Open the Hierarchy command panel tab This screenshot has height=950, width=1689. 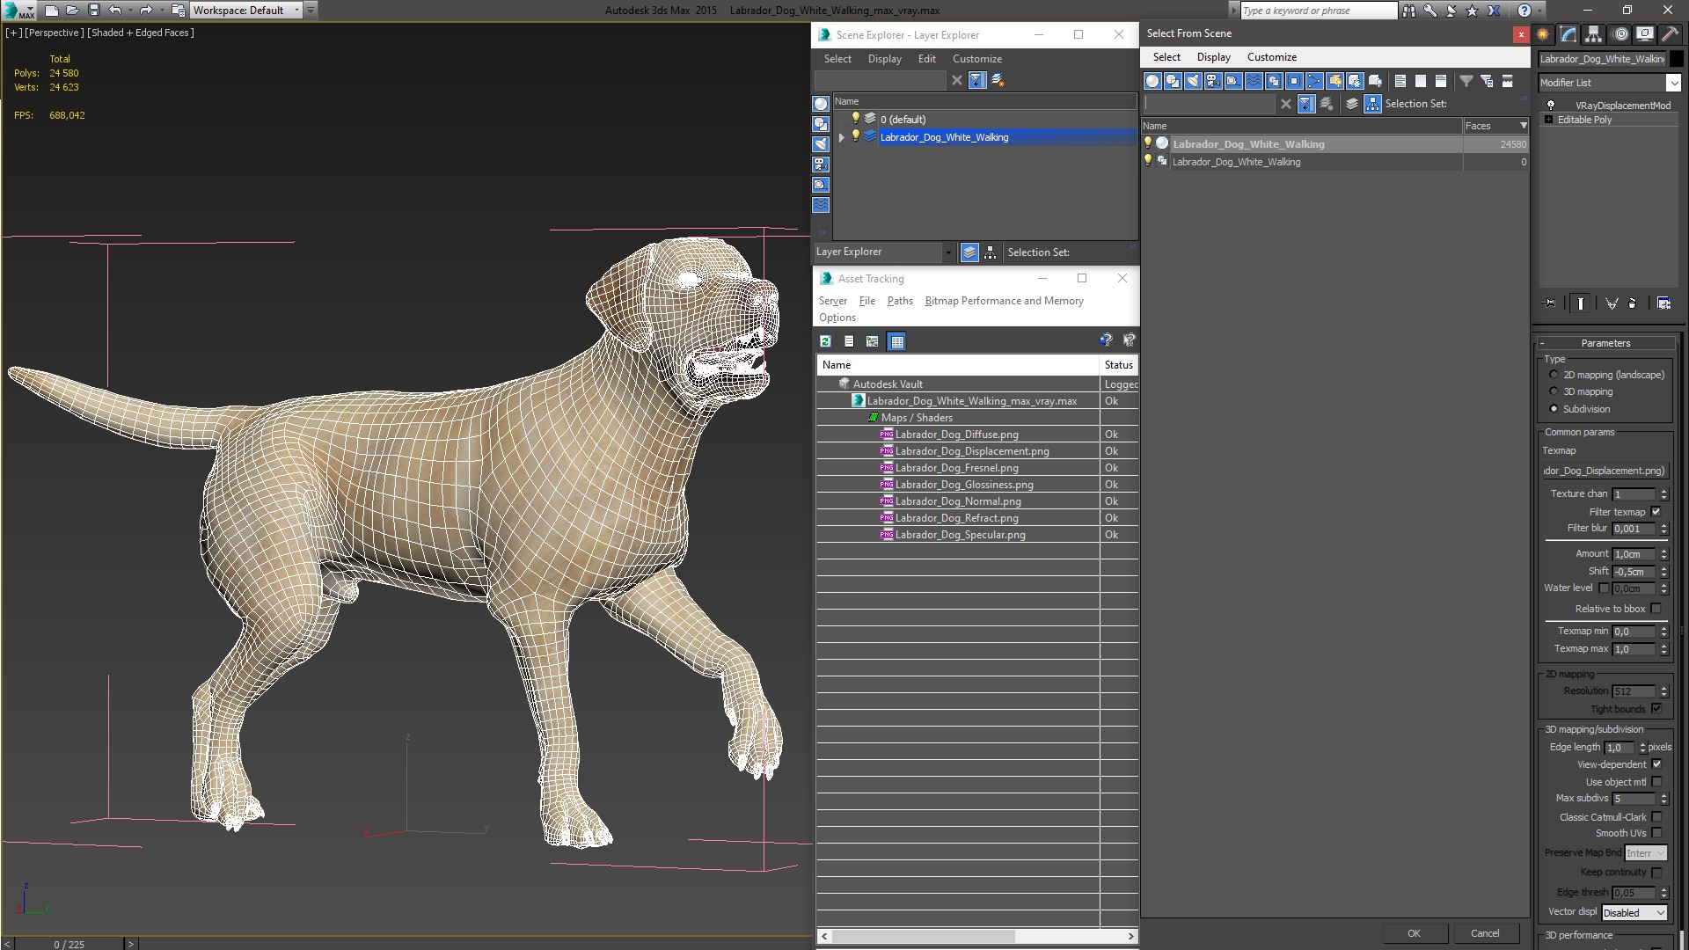1593,34
